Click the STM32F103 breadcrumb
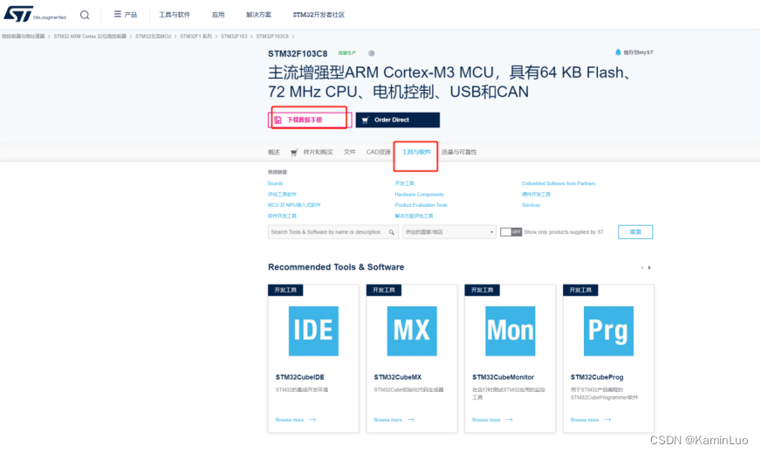Image resolution: width=761 pixels, height=453 pixels. 234,37
